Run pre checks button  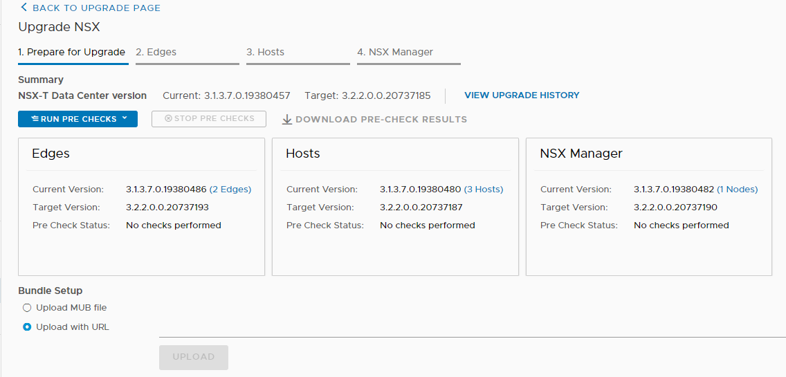pyautogui.click(x=77, y=119)
